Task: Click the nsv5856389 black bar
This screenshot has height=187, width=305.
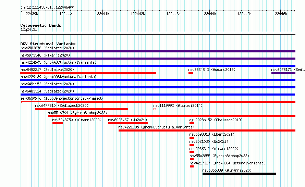Action: tap(239, 174)
